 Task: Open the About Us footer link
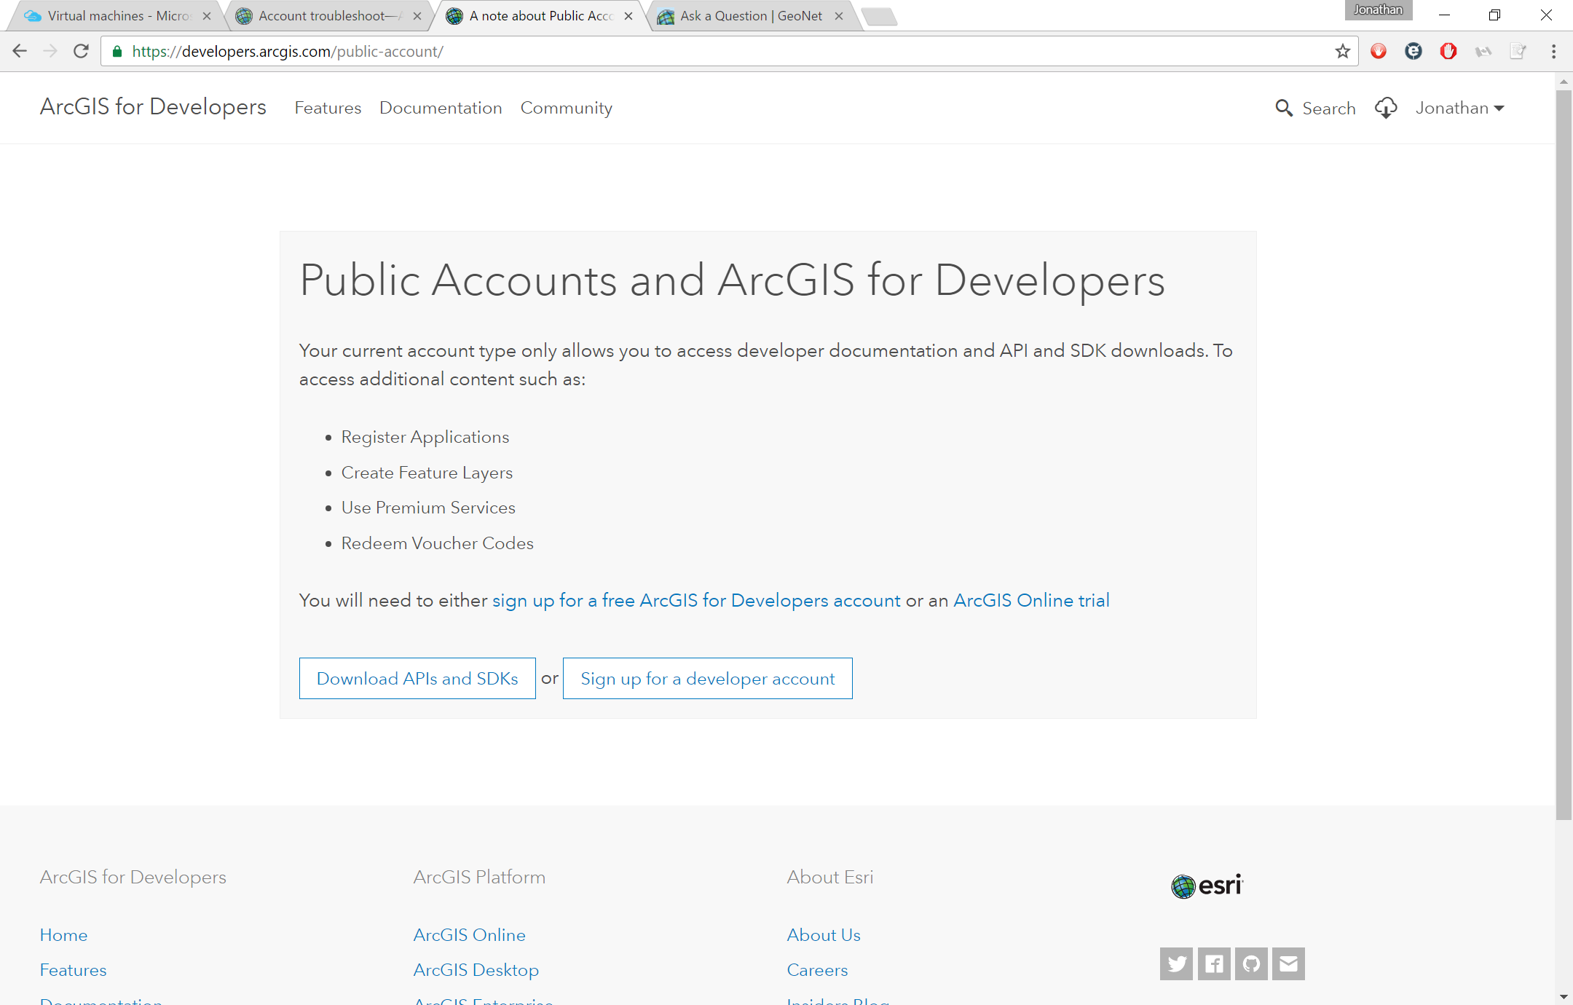click(823, 935)
